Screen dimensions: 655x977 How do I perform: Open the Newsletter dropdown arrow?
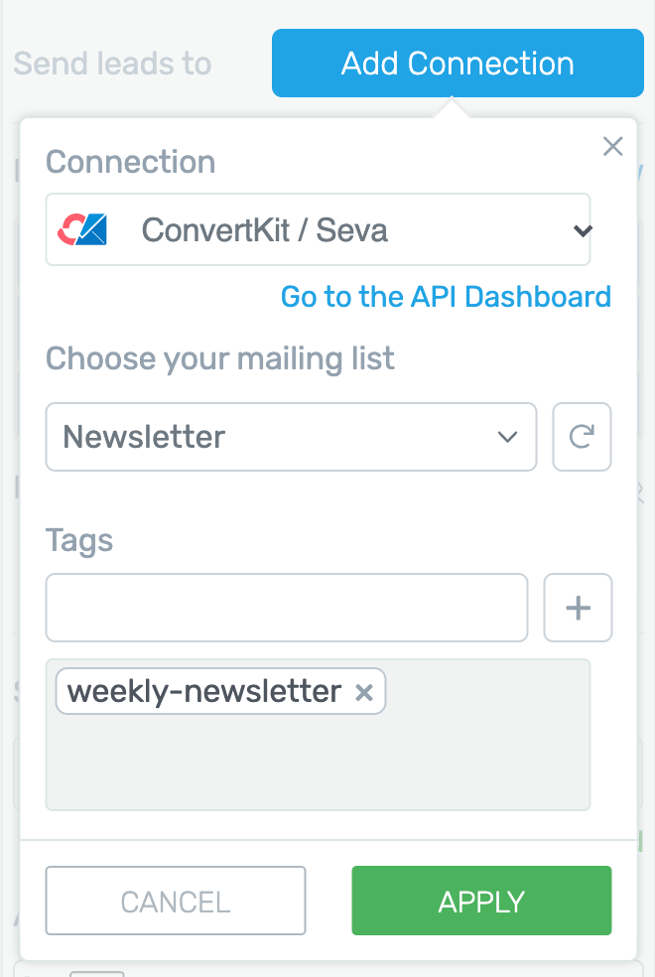click(507, 437)
